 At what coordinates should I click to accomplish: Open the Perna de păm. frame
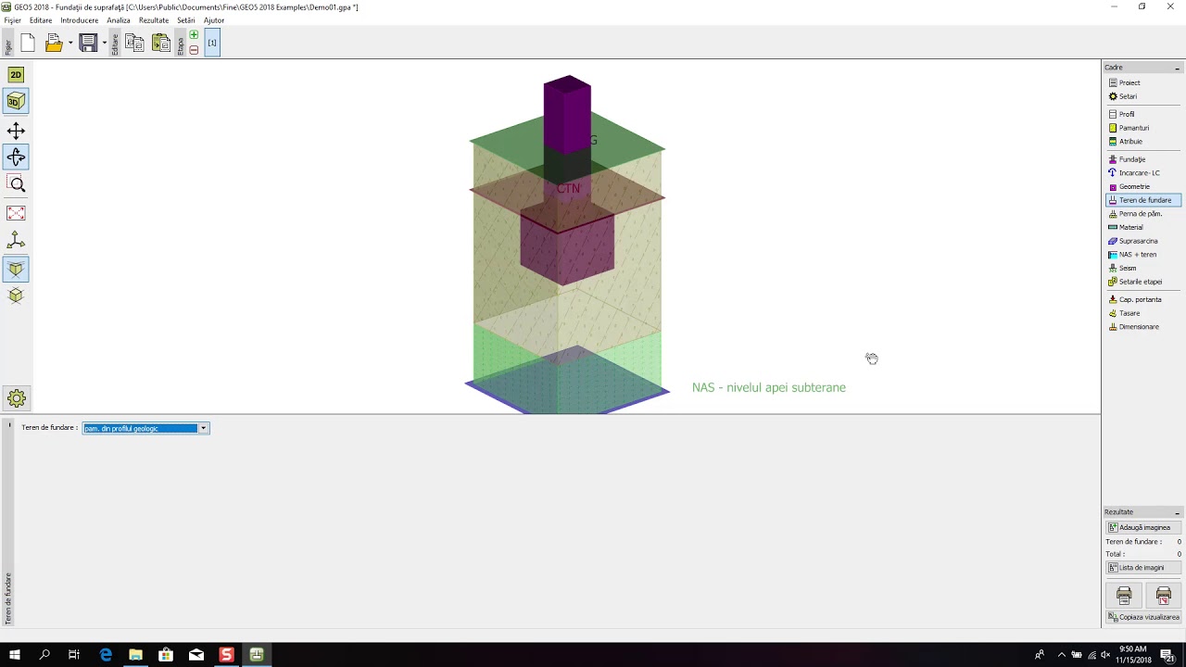tap(1143, 214)
